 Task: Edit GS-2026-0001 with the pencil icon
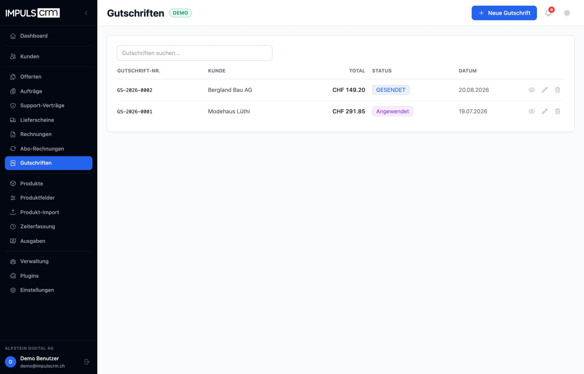pos(545,111)
